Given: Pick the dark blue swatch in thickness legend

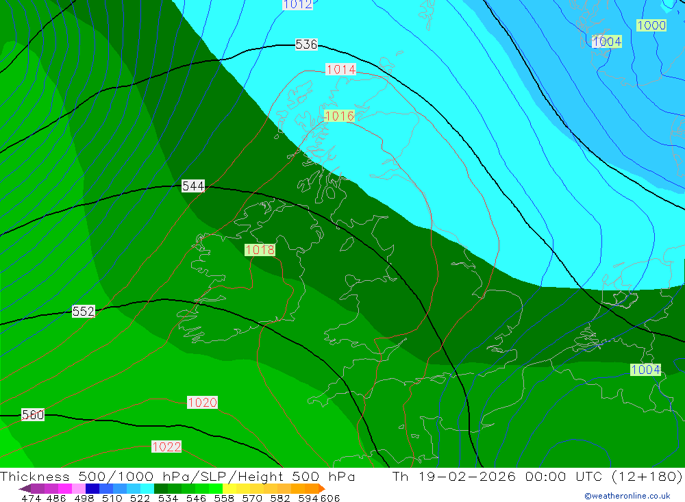Looking at the screenshot, I should click(x=92, y=488).
